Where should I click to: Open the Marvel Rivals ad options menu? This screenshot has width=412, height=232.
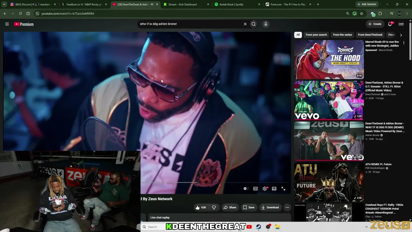[404, 43]
